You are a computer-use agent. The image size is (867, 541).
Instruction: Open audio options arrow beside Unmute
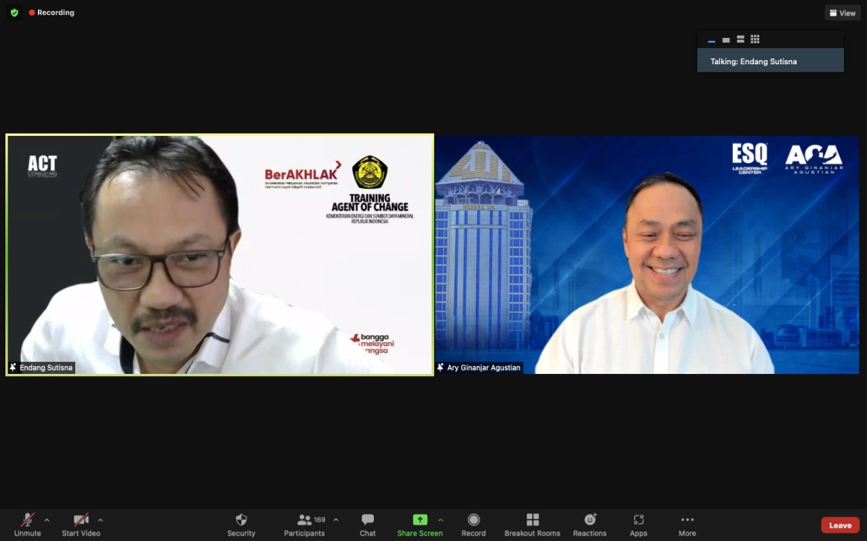point(47,520)
